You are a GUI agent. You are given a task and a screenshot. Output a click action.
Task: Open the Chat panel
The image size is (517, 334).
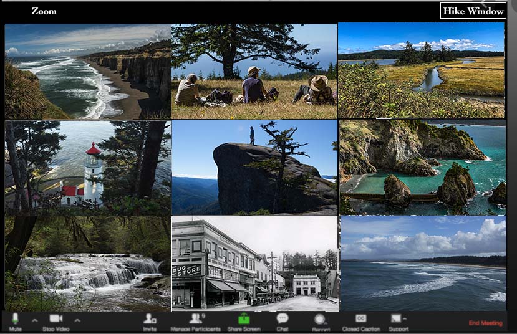click(282, 320)
